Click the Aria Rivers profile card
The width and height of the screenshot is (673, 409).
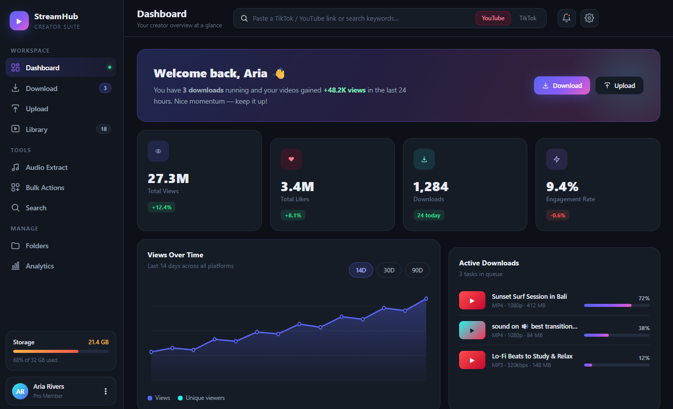(61, 391)
